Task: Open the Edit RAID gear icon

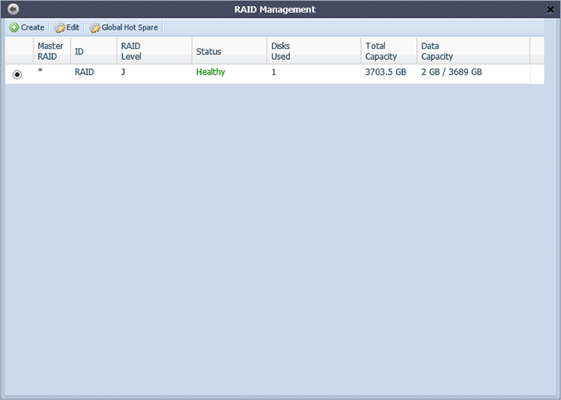Action: 59,27
